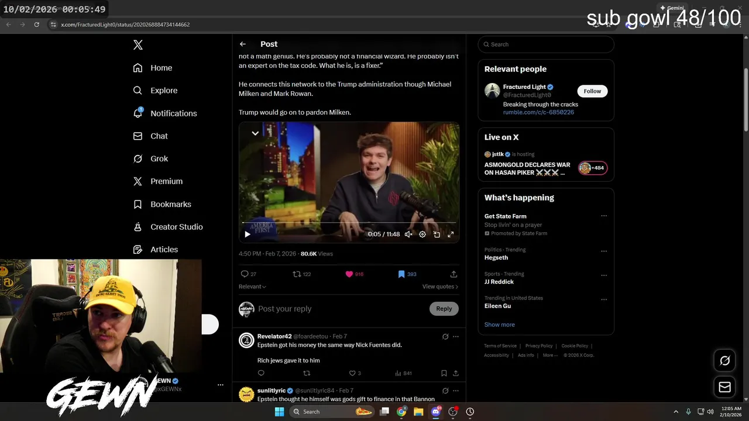Follow Fractured Light
The height and width of the screenshot is (421, 749).
(x=592, y=91)
